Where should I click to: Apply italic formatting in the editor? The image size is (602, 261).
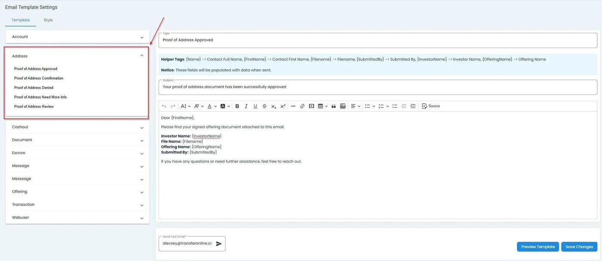click(x=246, y=106)
